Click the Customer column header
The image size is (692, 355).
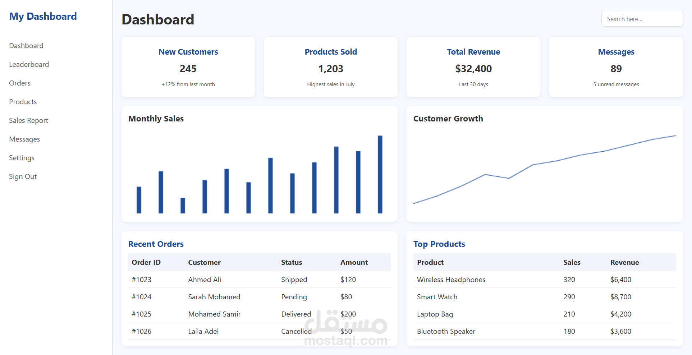pos(204,262)
